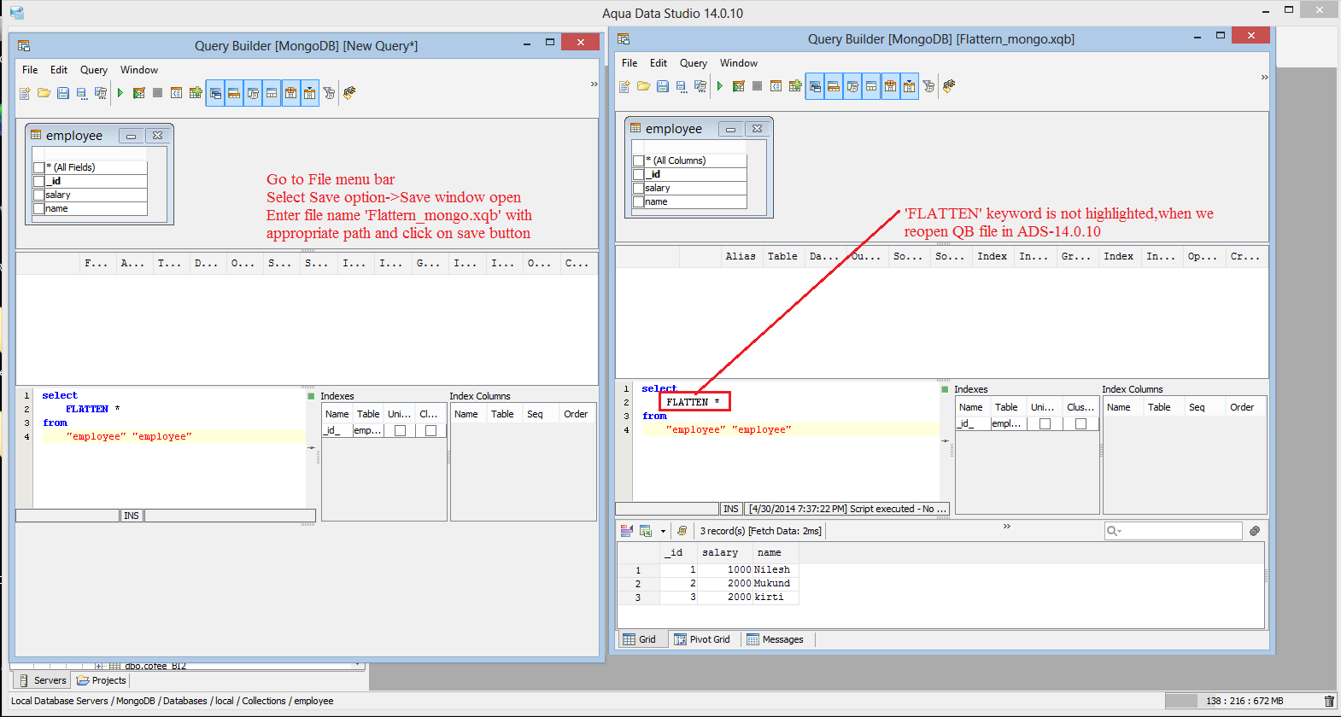1341x717 pixels.
Task: Click the grid settings gear icon
Action: 1255,531
